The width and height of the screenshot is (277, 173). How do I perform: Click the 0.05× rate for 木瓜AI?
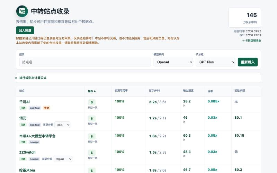(212, 136)
